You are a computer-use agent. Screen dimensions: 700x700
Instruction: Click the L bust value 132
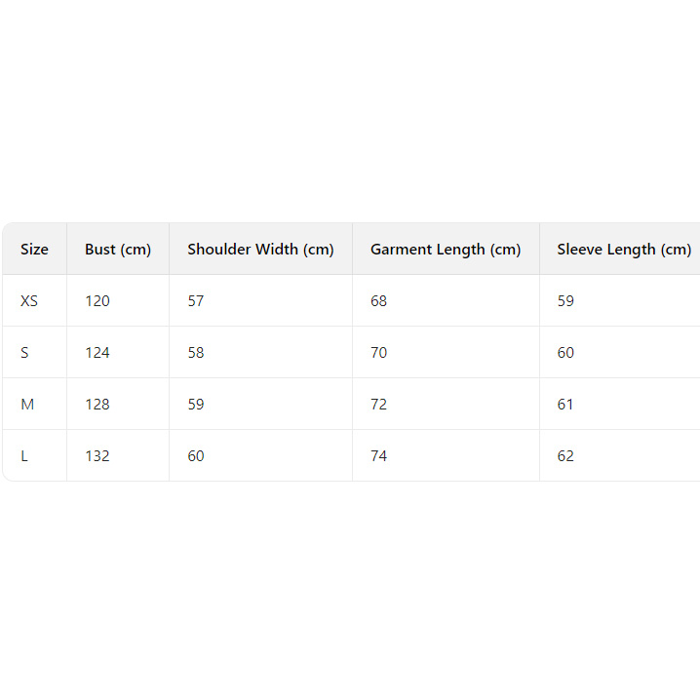pyautogui.click(x=97, y=456)
